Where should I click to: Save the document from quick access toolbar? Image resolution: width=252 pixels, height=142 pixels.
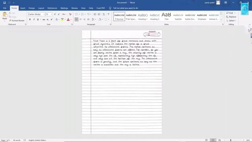click(4, 3)
